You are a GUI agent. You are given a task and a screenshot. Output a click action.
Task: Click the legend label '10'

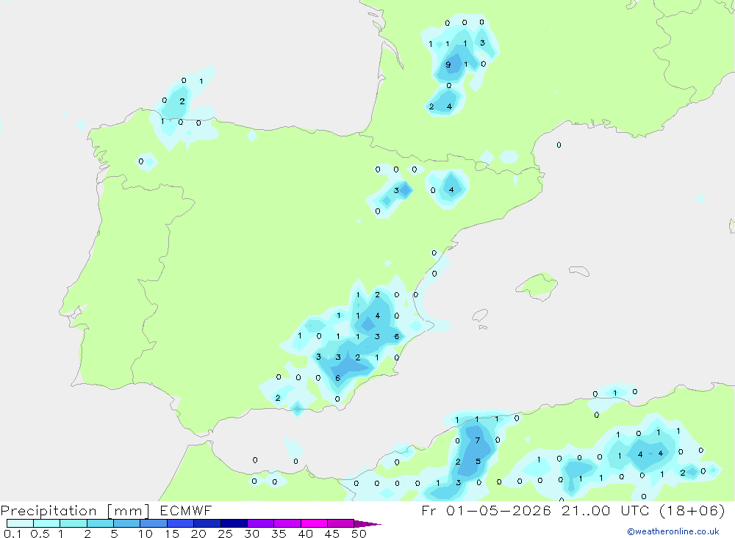tap(146, 534)
